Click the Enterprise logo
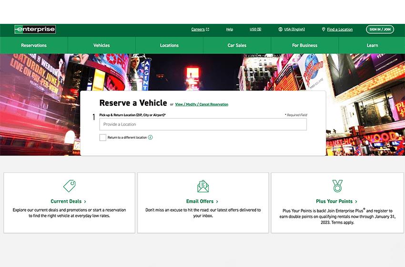This screenshot has height=267, width=405. (x=35, y=30)
